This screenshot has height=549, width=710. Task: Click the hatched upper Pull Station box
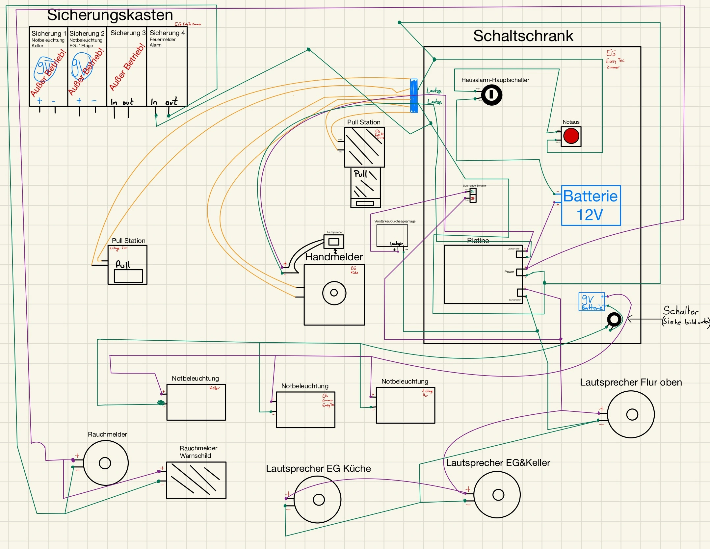[364, 147]
